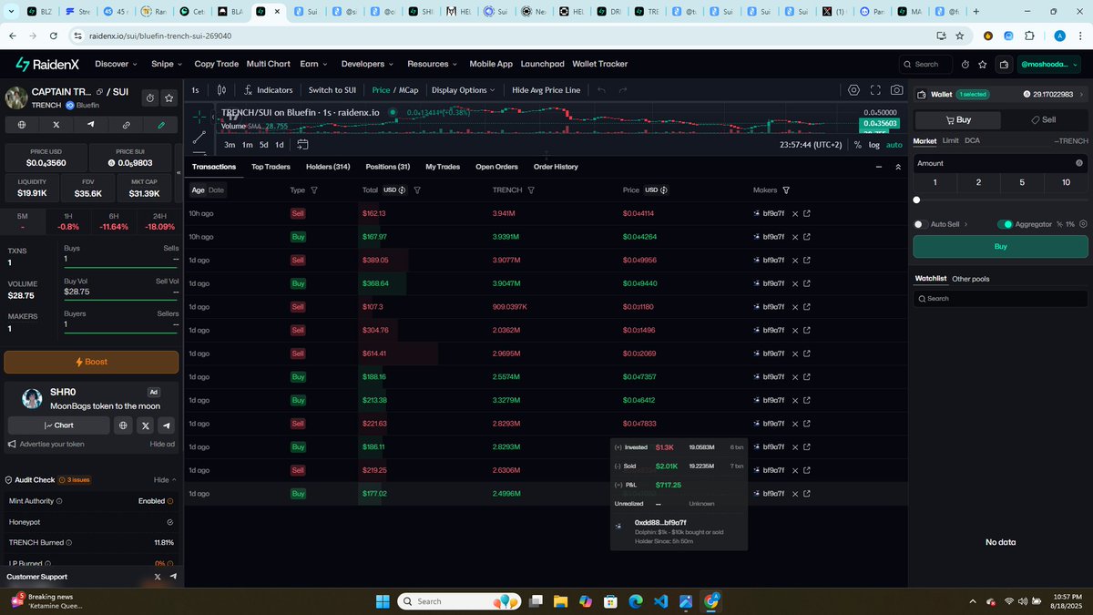The image size is (1093, 615).
Task: Switch to My Trades tab
Action: 443,167
